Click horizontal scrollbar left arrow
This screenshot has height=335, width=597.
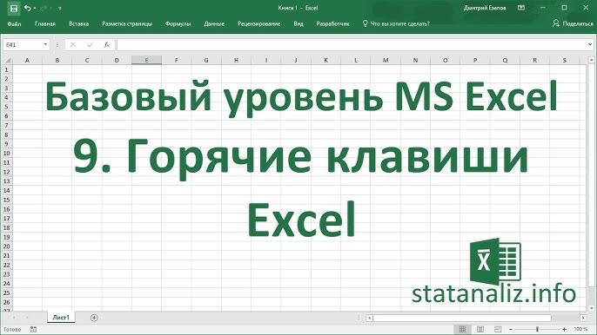(369, 318)
